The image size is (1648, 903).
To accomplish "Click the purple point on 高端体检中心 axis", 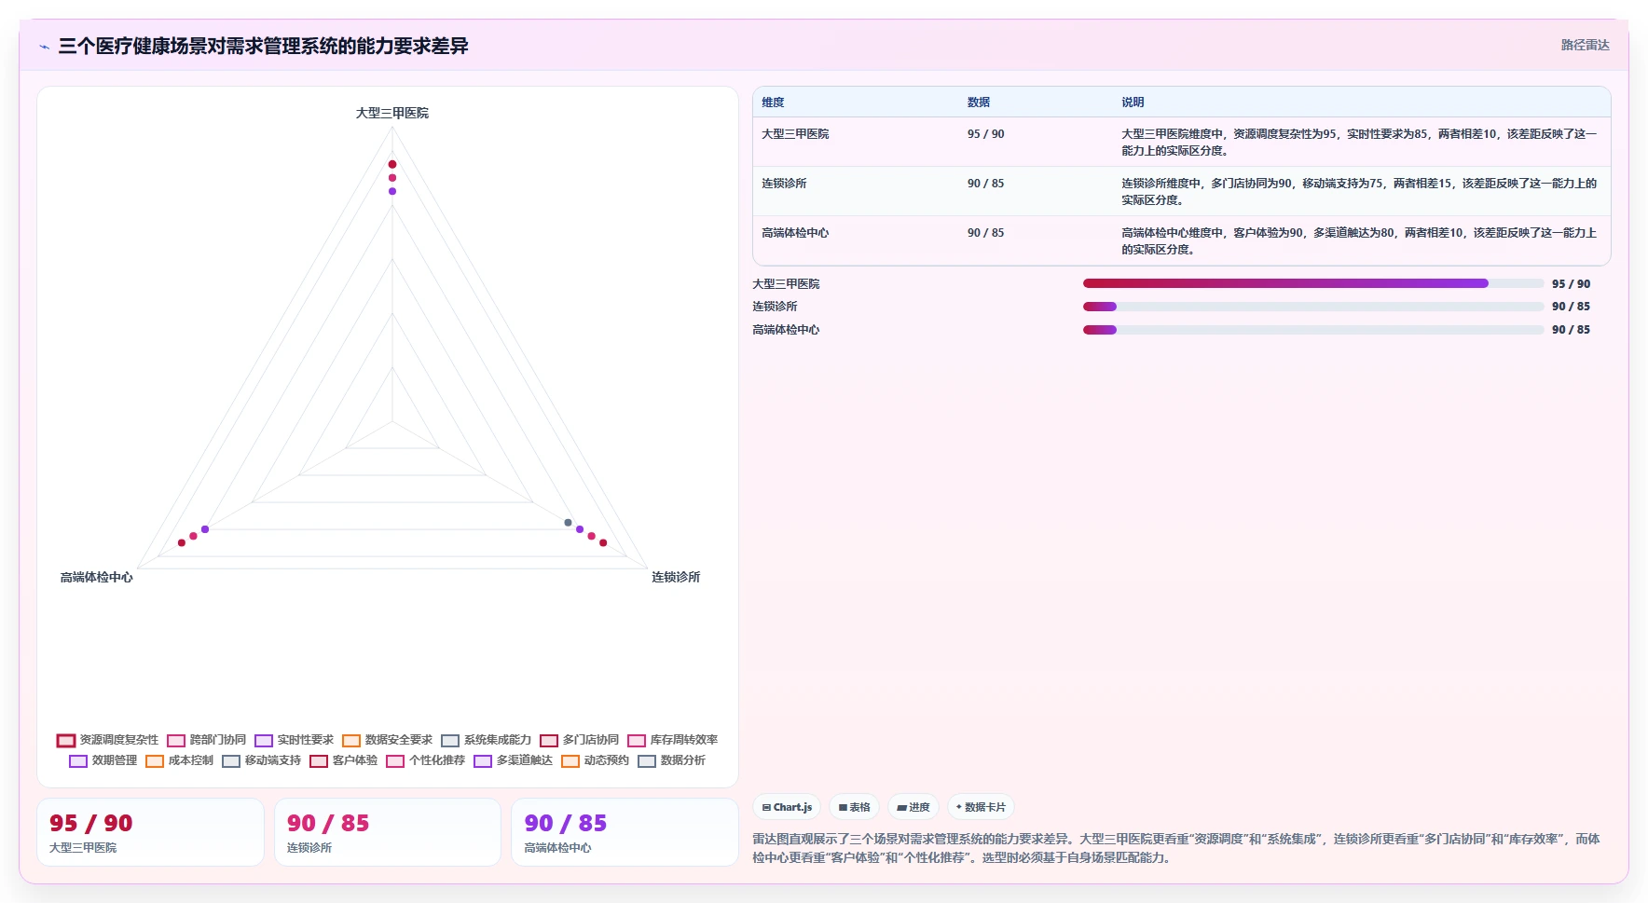I will pos(205,529).
